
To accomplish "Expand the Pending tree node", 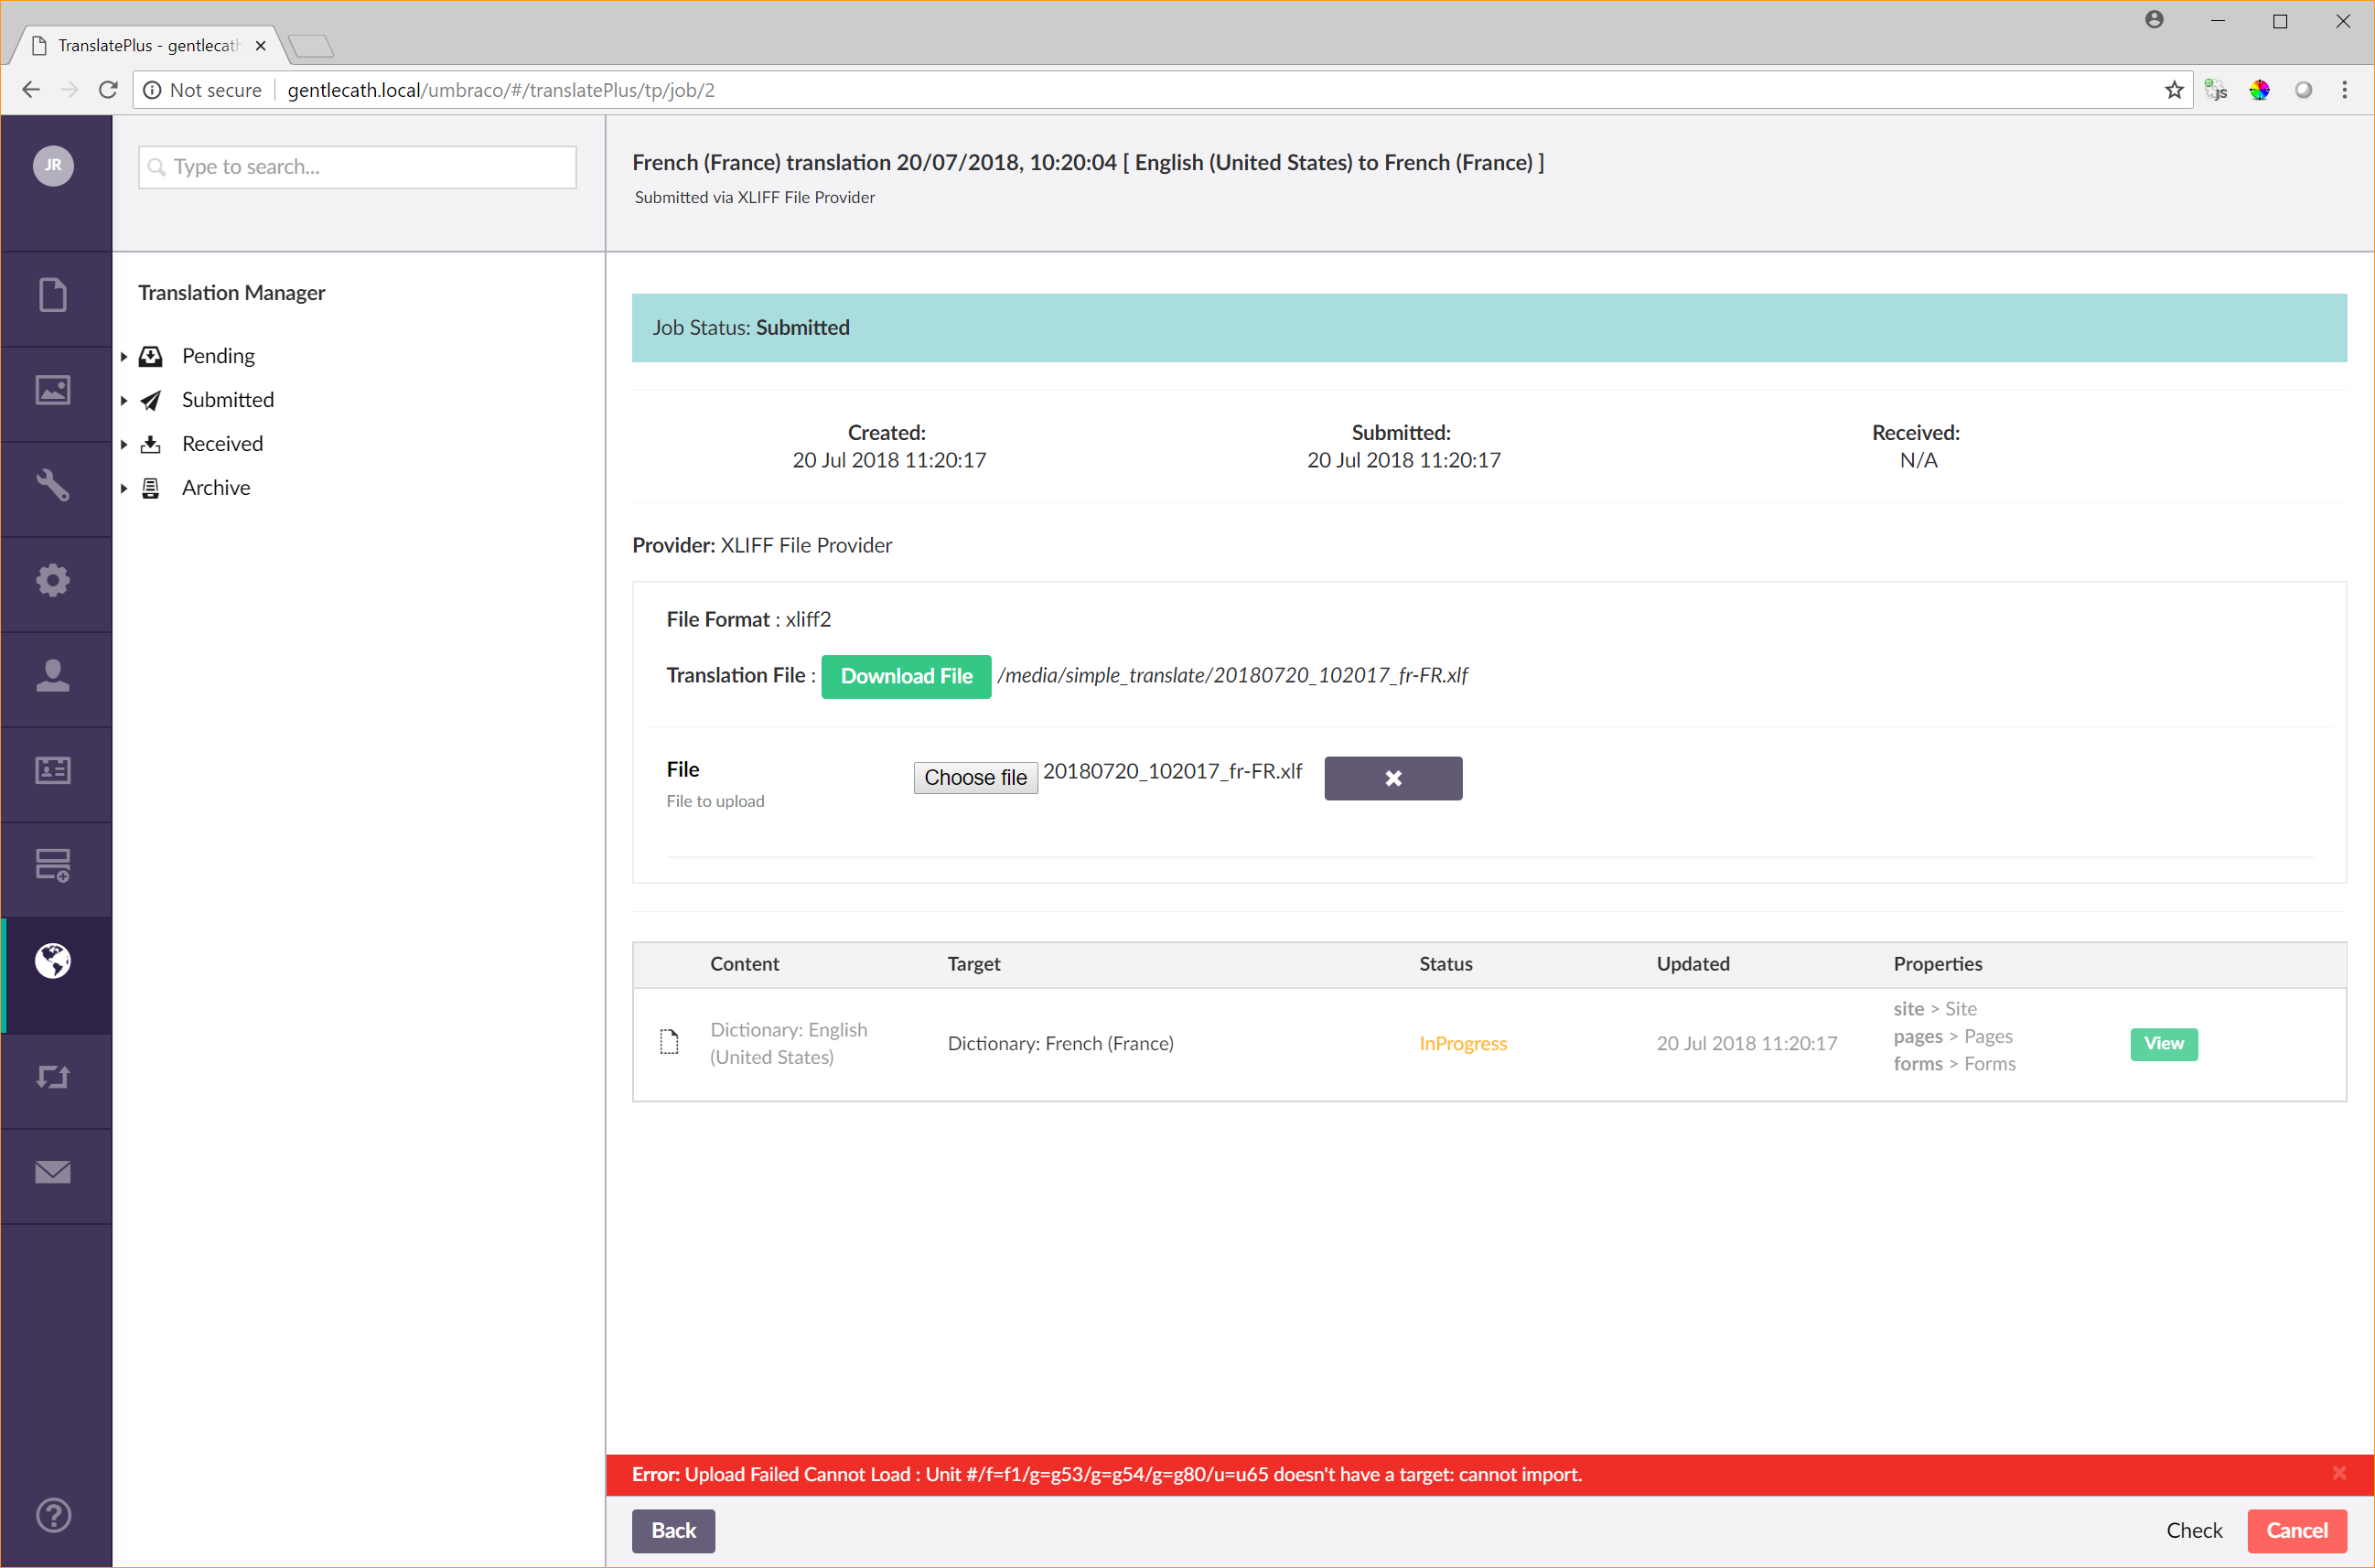I will pos(124,357).
